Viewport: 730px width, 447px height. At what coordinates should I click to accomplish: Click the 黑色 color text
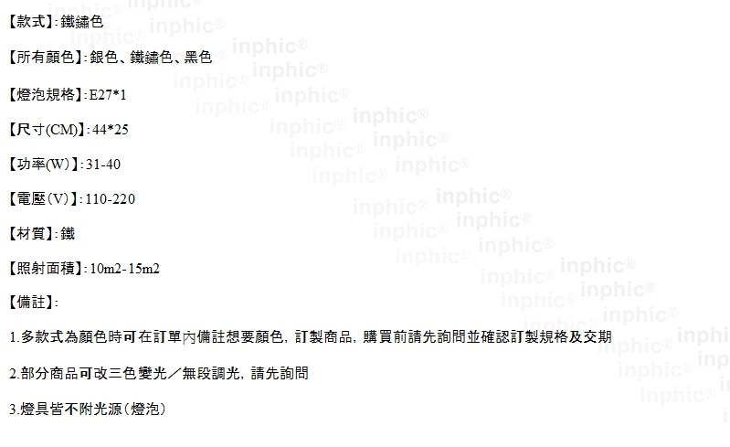click(x=198, y=58)
